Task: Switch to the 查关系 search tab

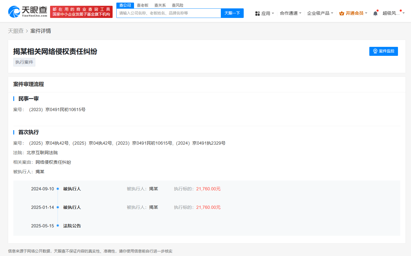Action: pyautogui.click(x=160, y=5)
